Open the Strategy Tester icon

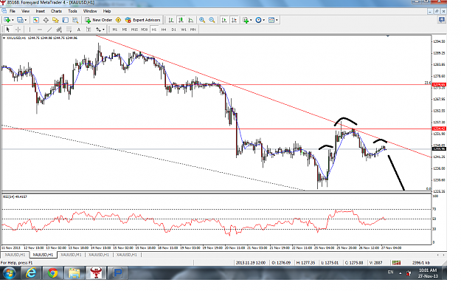click(75, 20)
